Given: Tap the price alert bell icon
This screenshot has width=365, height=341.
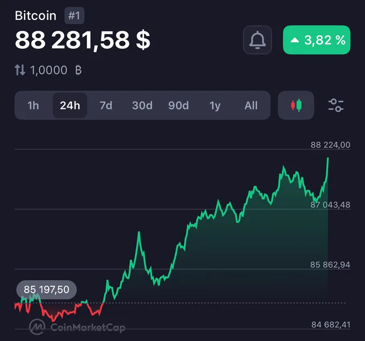Looking at the screenshot, I should [x=258, y=40].
